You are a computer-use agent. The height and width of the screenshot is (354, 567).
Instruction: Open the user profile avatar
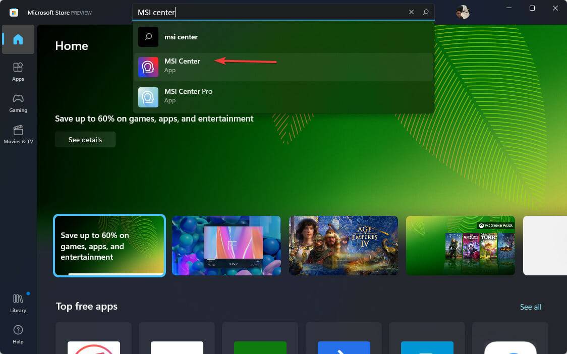(x=463, y=12)
